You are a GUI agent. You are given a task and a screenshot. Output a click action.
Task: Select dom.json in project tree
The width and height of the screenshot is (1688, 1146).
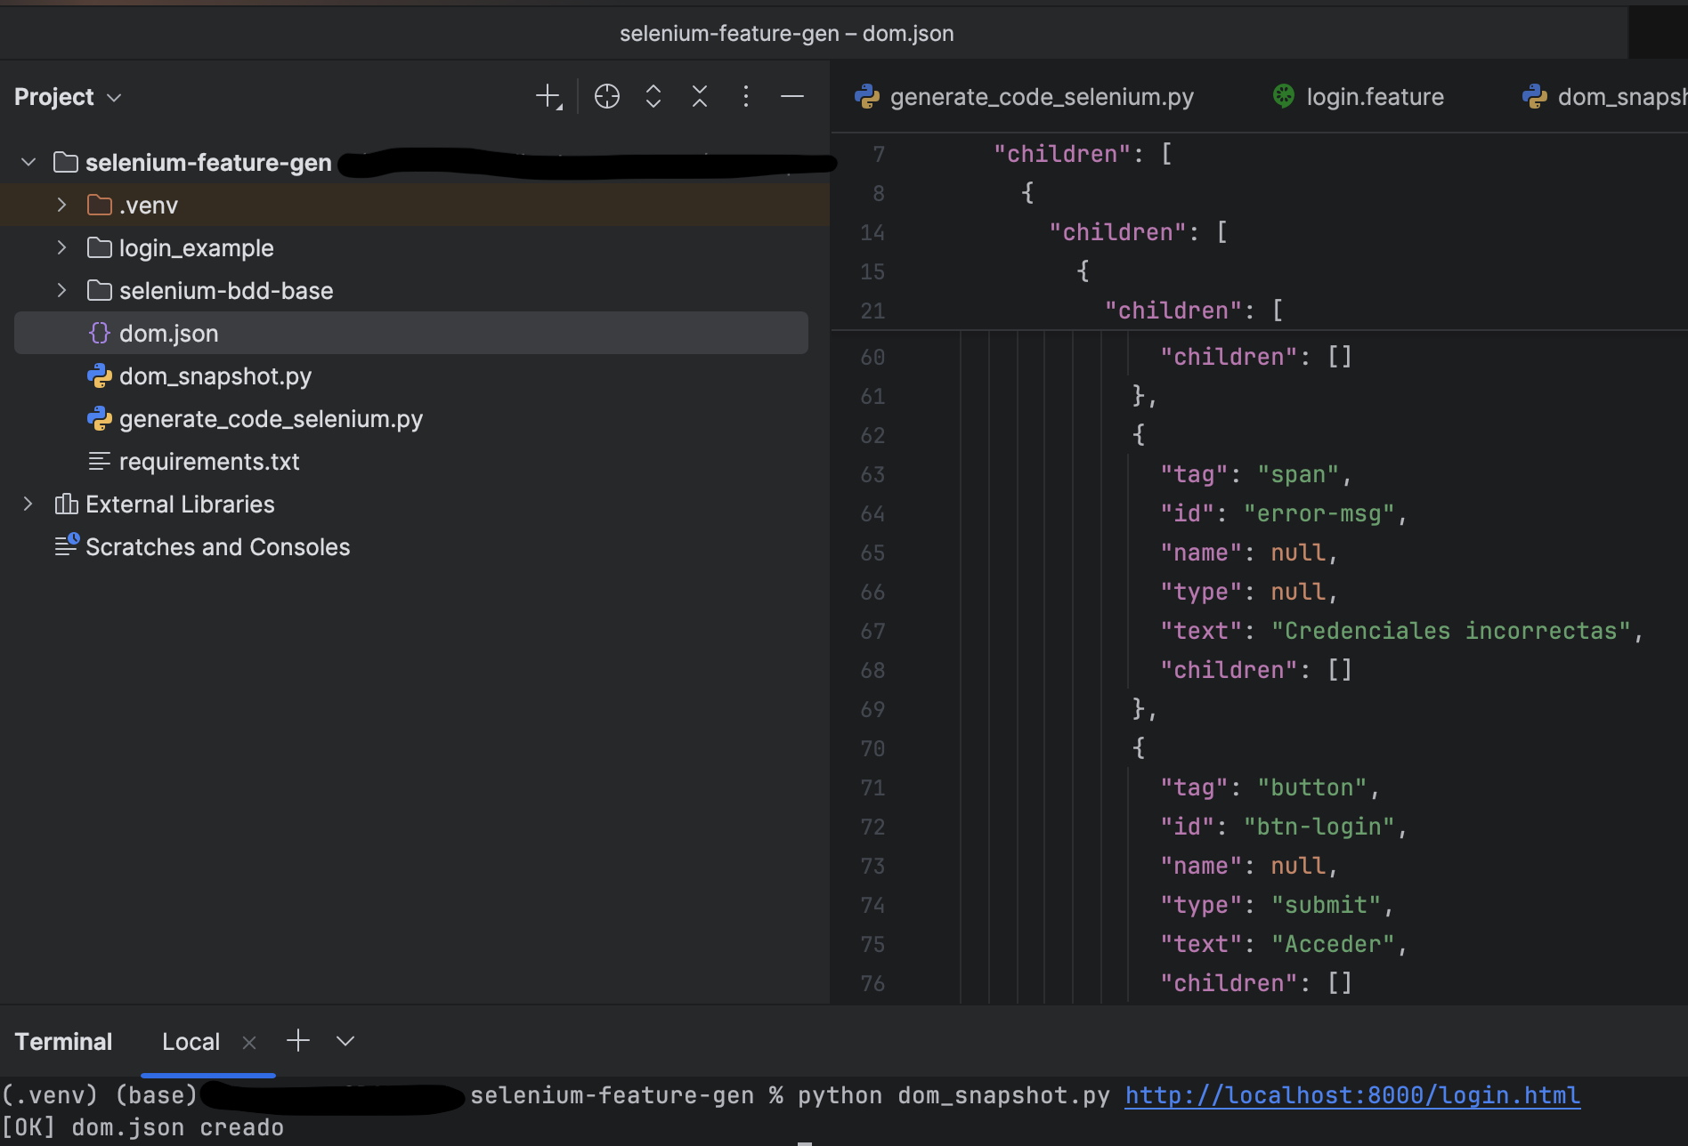point(411,334)
